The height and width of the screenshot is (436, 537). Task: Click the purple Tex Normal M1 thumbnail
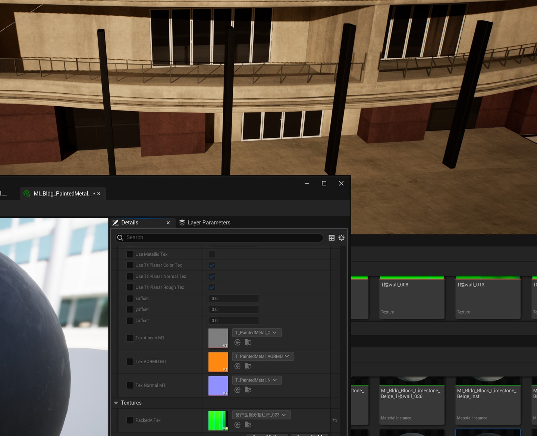pyautogui.click(x=218, y=386)
